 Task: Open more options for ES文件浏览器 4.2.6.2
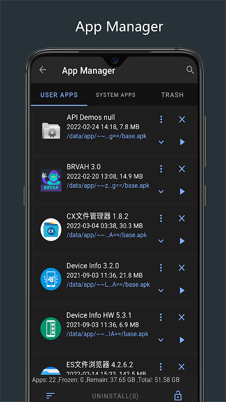[161, 367]
